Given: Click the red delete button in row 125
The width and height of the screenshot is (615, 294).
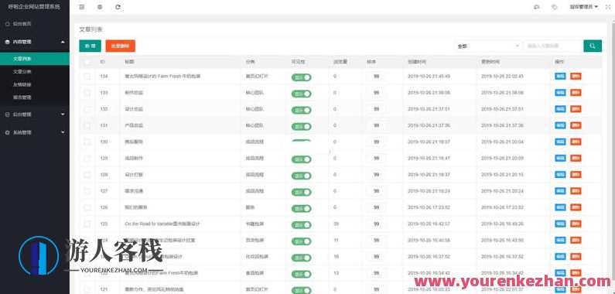Looking at the screenshot, I should click(x=576, y=224).
